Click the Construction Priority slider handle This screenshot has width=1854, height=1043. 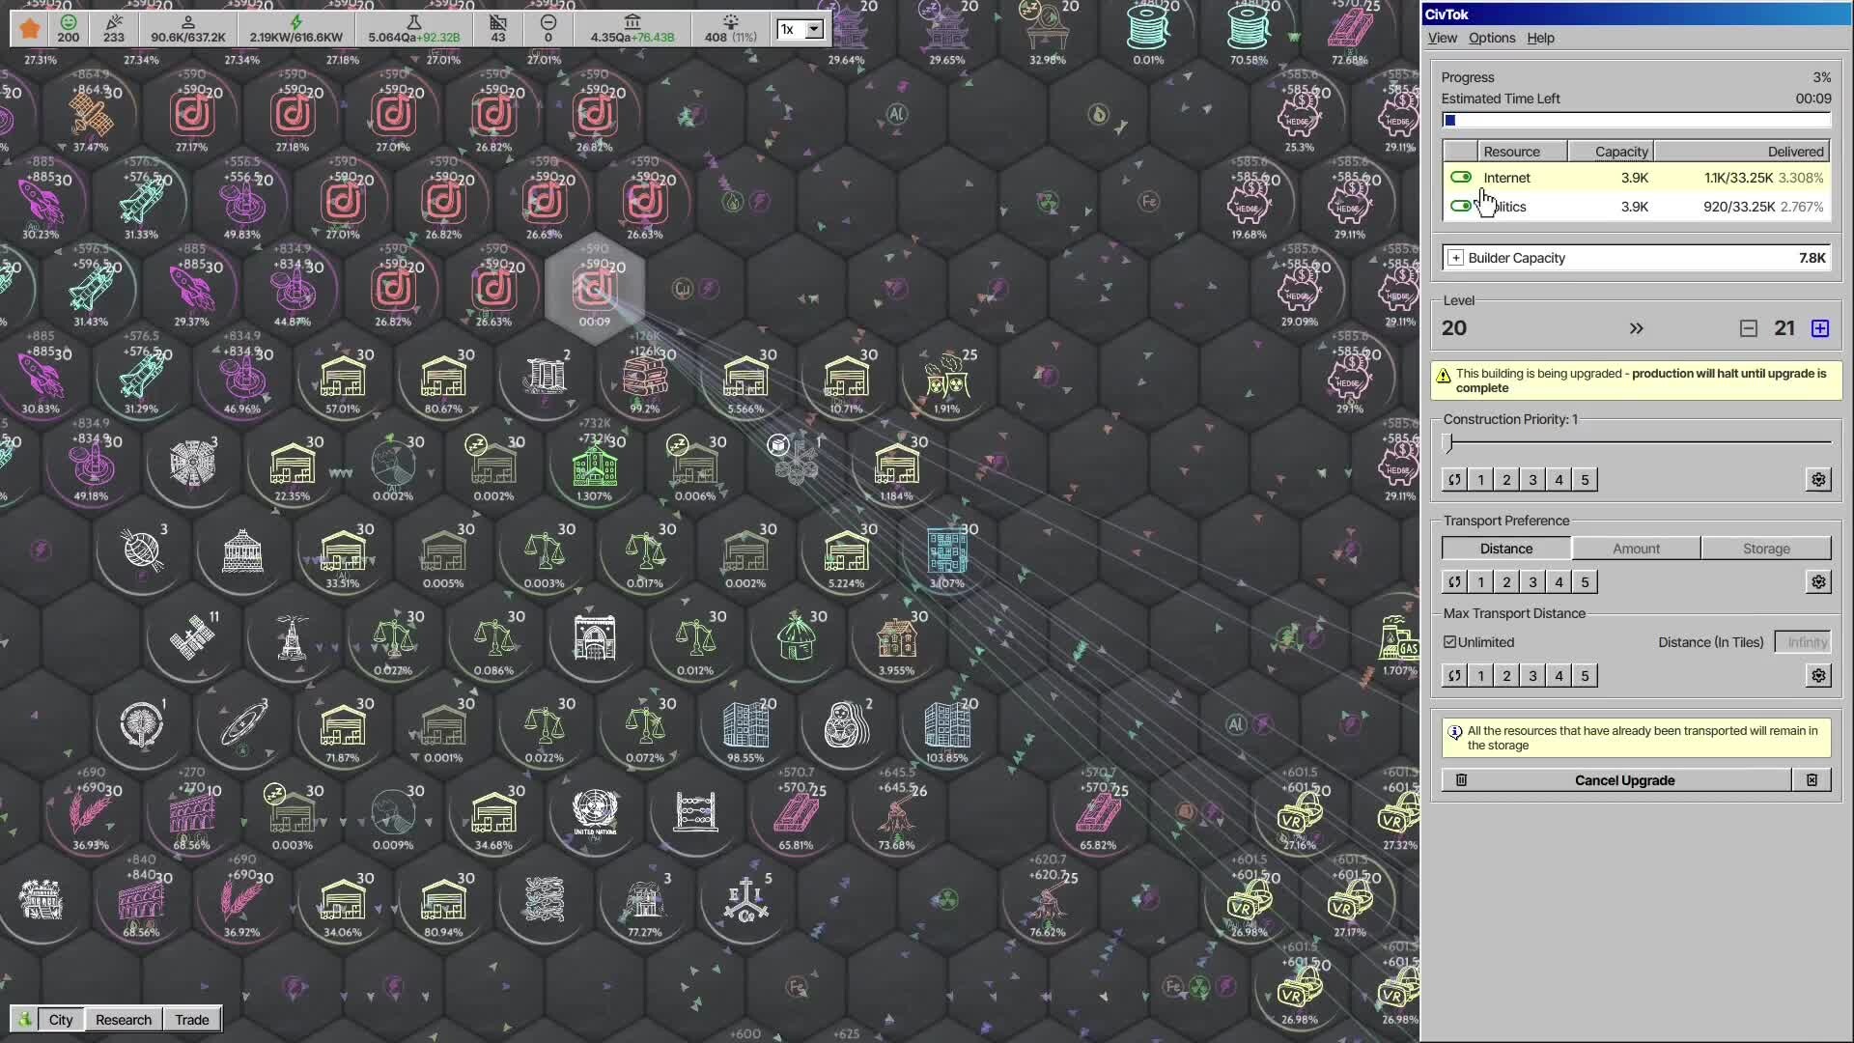(1447, 443)
